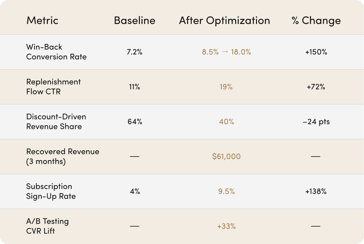Select the +150% change value

click(316, 52)
